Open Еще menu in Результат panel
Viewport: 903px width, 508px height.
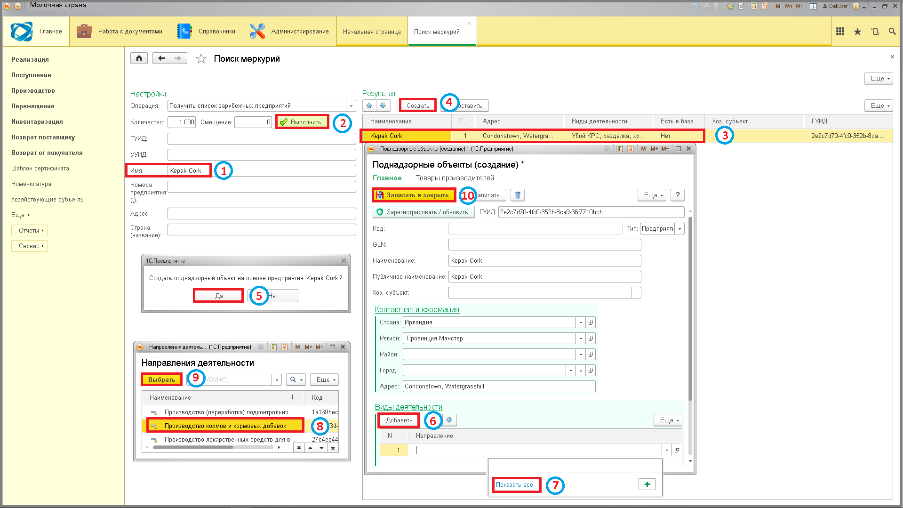(879, 106)
